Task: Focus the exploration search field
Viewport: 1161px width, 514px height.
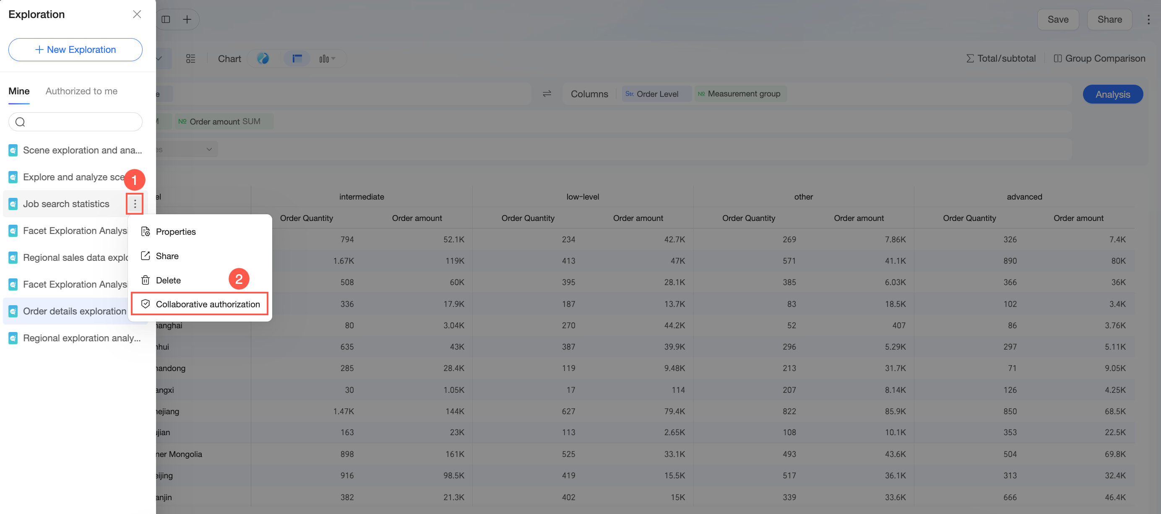Action: click(x=75, y=122)
